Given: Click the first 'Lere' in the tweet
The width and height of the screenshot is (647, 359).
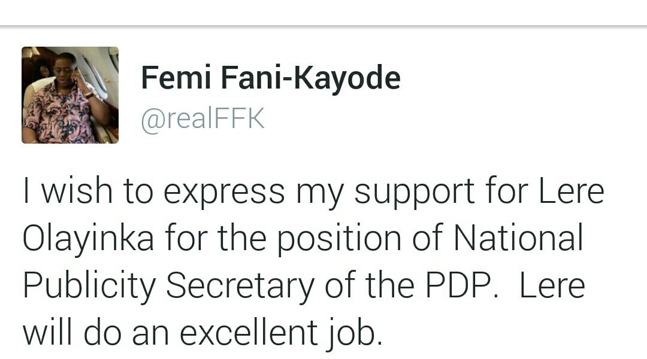Looking at the screenshot, I should pyautogui.click(x=572, y=191).
